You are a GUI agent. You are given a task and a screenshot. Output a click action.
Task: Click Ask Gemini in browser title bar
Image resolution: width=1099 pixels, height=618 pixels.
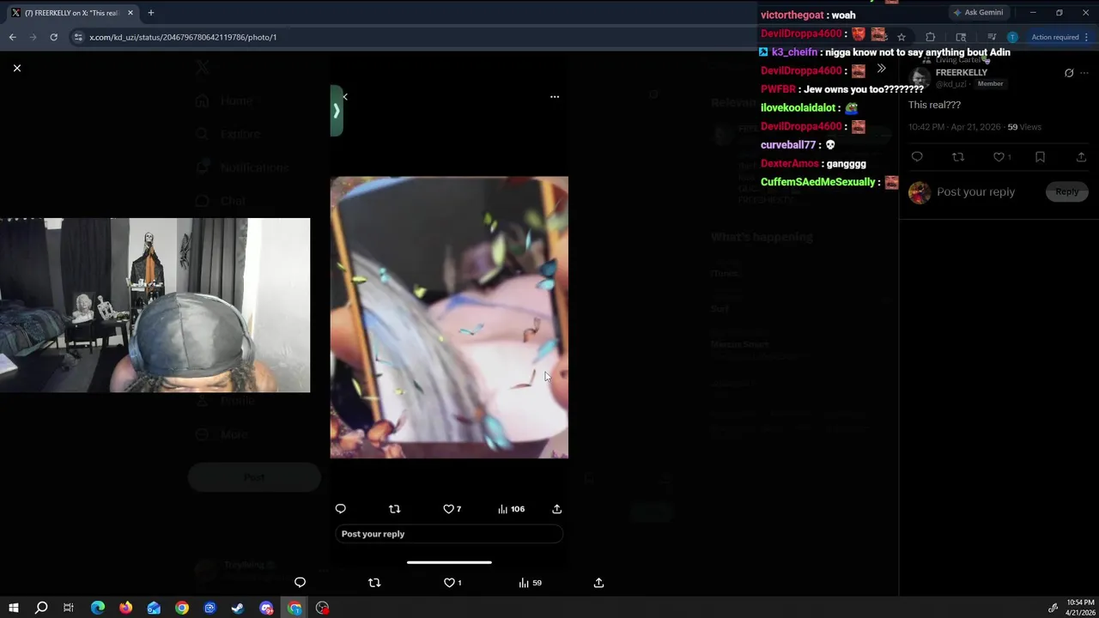point(978,13)
